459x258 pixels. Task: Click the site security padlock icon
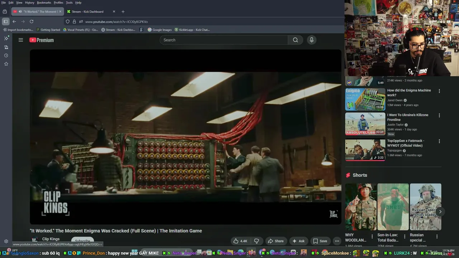click(x=74, y=21)
